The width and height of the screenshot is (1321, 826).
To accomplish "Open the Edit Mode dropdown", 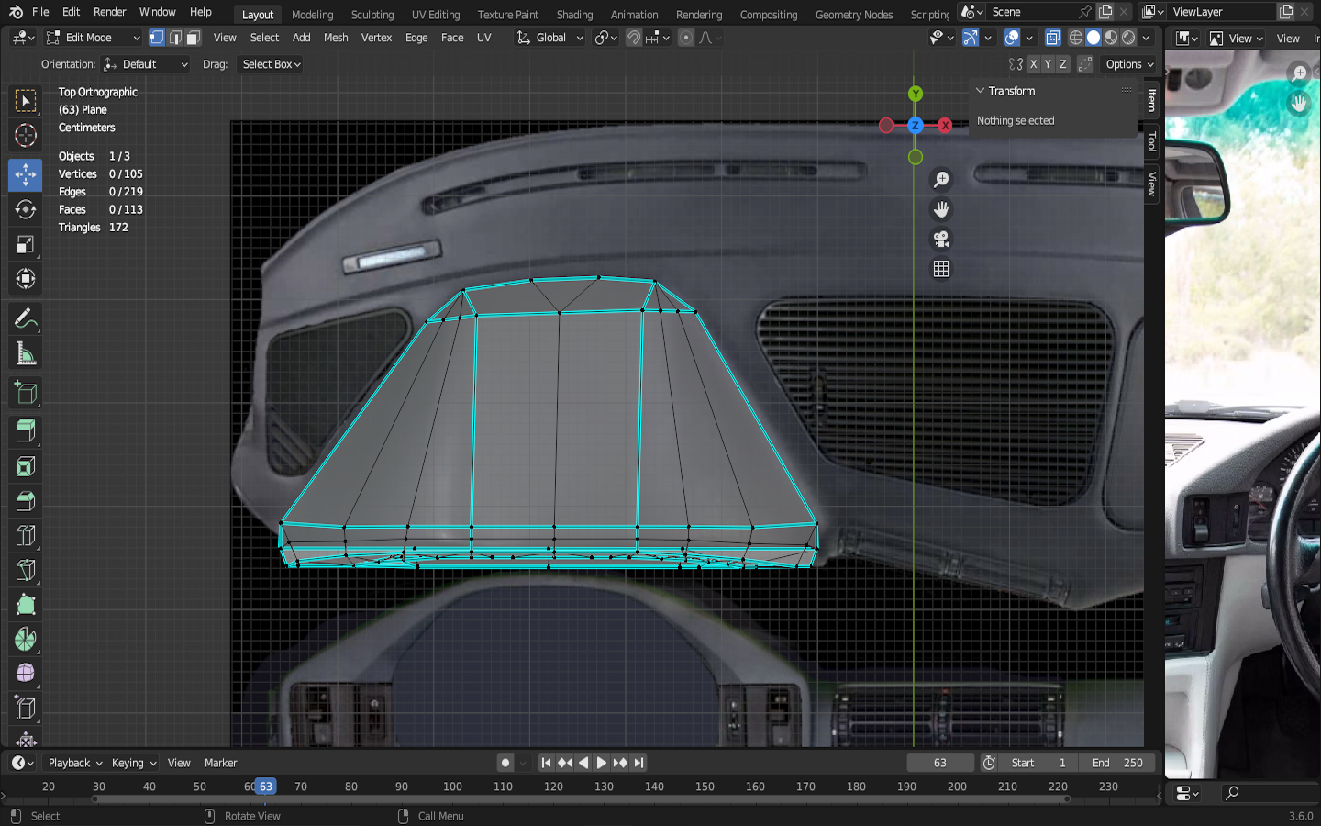I will [x=93, y=38].
